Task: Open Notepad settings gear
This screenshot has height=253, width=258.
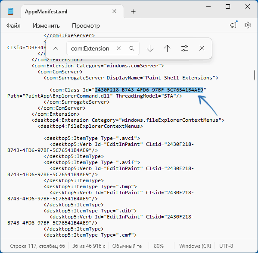Action: tap(248, 25)
